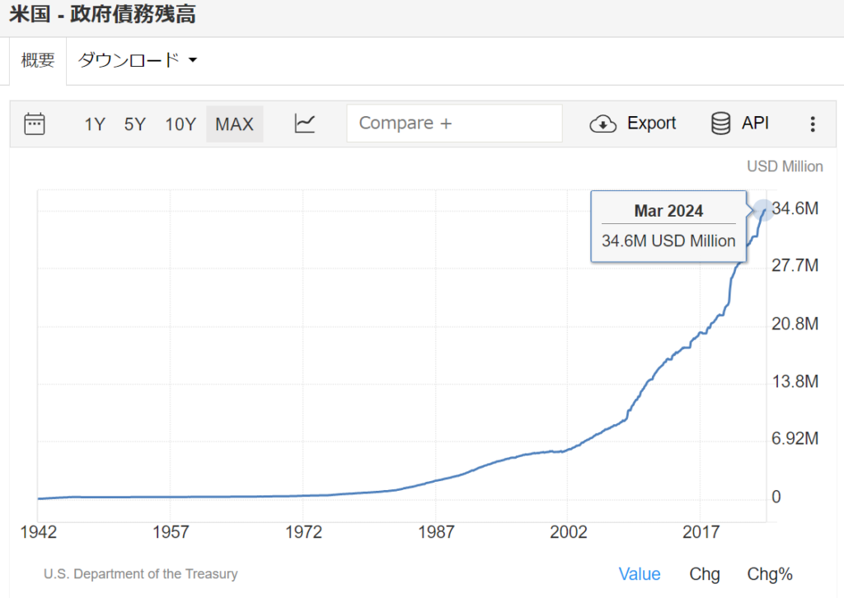Click the Compare + input field
The height and width of the screenshot is (598, 844).
[454, 124]
